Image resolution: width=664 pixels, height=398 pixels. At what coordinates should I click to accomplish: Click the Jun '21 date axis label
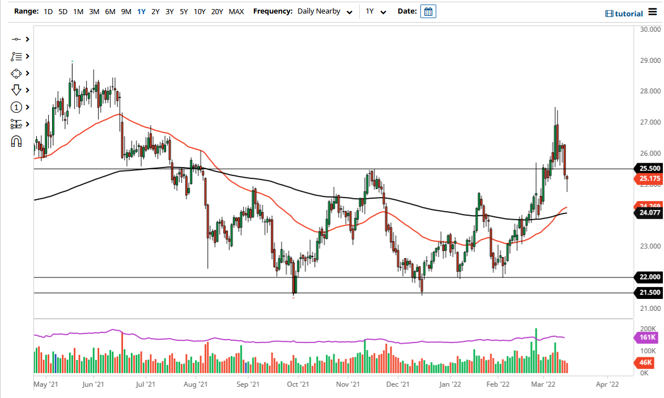click(93, 384)
